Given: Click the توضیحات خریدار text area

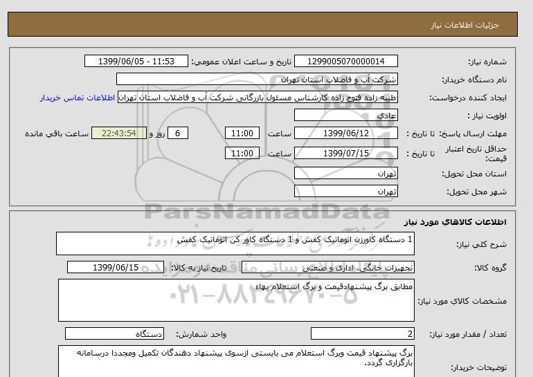Looking at the screenshot, I should point(236,361).
